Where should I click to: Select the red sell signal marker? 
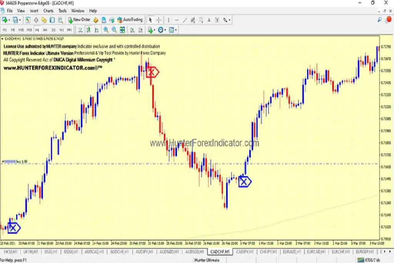(x=152, y=73)
